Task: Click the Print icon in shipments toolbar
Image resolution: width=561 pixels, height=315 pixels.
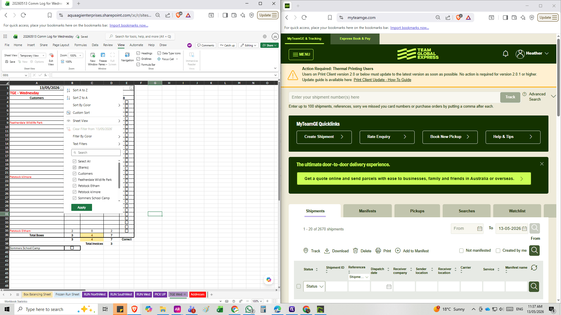Action: [x=378, y=251]
